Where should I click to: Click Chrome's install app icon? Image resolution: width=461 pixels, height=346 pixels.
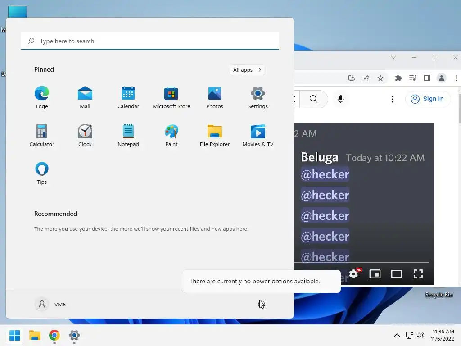pos(351,78)
